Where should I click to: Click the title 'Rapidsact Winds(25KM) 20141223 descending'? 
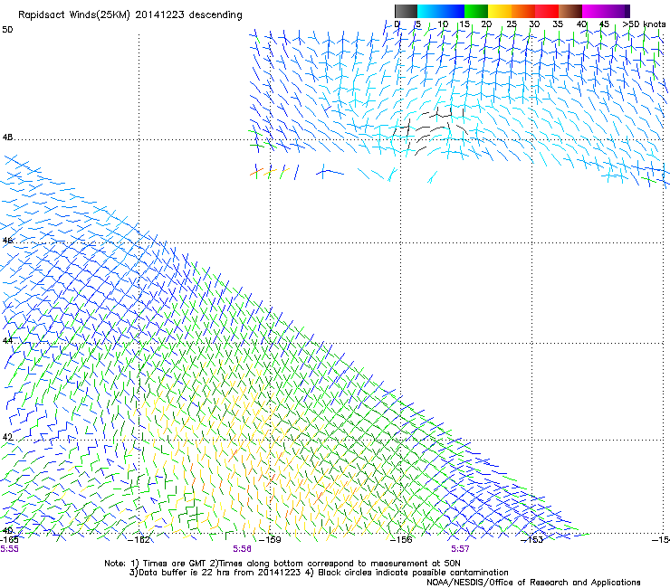tap(129, 14)
